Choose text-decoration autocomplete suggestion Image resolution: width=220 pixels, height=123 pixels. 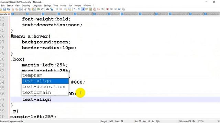point(45,87)
